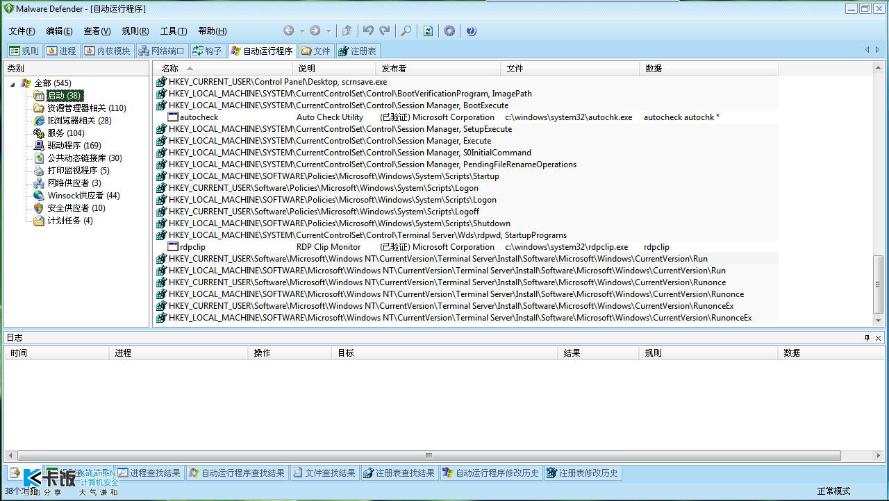This screenshot has height=501, width=889.
Task: Click the 数据 column header in list
Action: click(709, 68)
